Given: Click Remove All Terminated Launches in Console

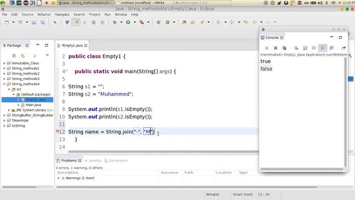Looking at the screenshot, I should 285,48.
